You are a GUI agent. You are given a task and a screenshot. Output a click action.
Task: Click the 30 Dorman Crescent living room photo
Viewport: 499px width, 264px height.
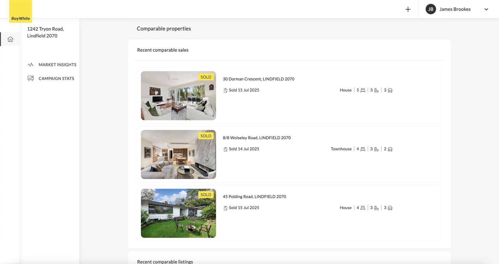(178, 96)
